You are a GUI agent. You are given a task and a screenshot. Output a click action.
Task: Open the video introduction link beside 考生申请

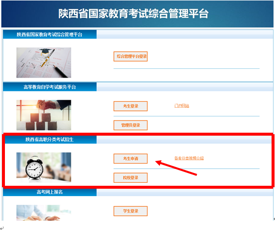pos(189,158)
